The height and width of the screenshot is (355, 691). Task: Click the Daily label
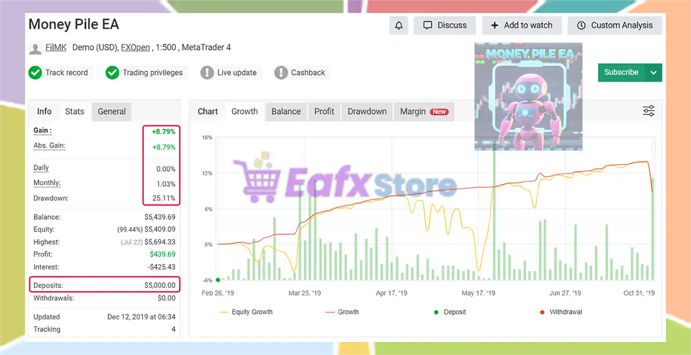coord(41,168)
